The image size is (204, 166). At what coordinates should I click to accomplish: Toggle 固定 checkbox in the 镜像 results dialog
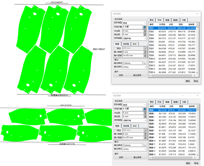click(116, 130)
